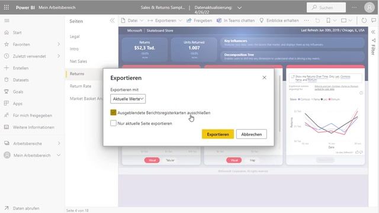Click the Apps grid icon
Screen dimensions: 379x213
[x=7, y=104]
